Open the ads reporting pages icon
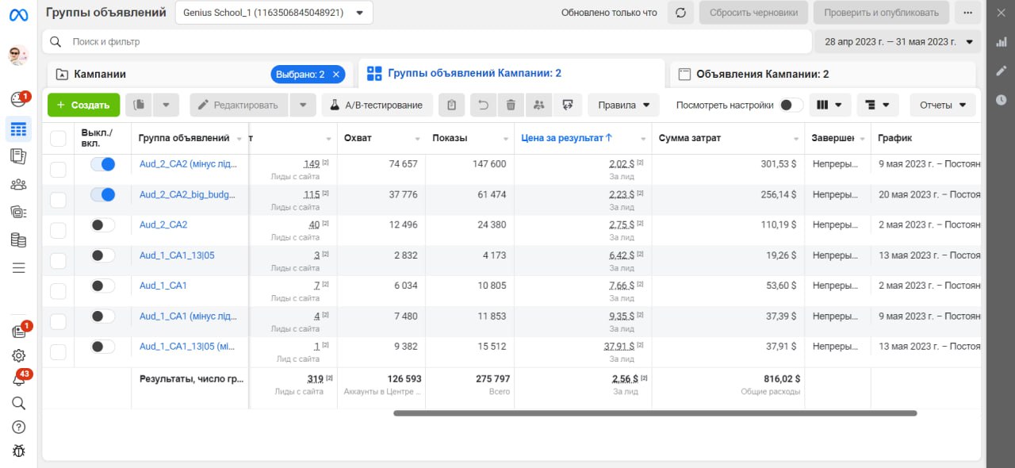Screen dimensions: 1015x468 (18, 156)
